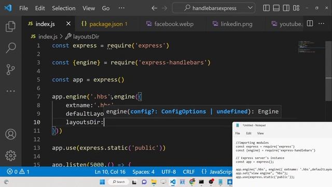Open Chrome from the taskbar
Viewport: 332px width, 187px height.
(x=192, y=182)
